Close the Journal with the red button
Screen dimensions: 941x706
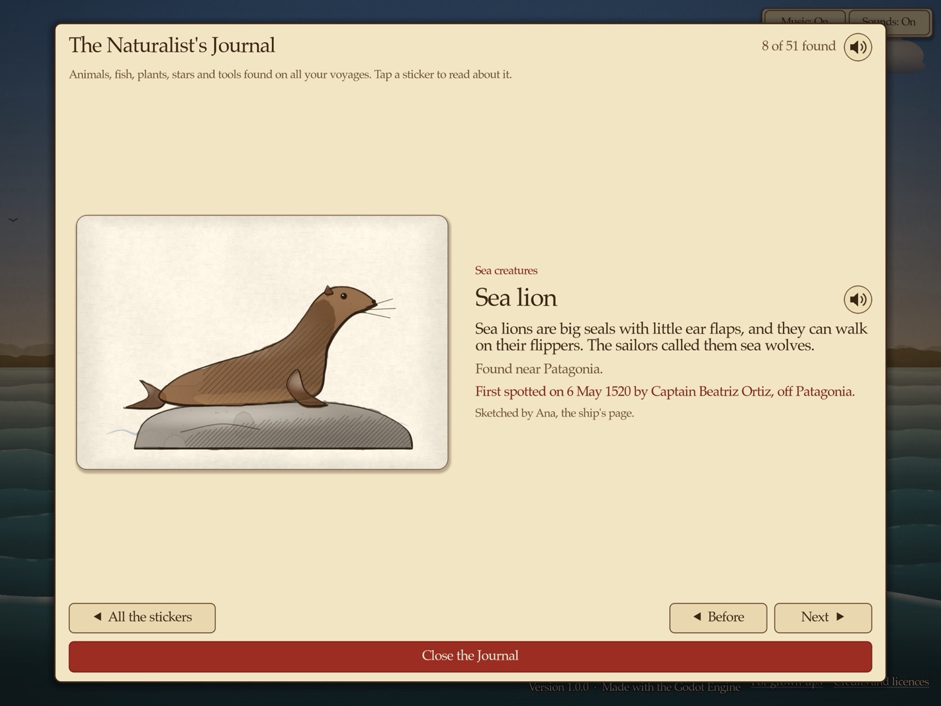[x=470, y=656]
